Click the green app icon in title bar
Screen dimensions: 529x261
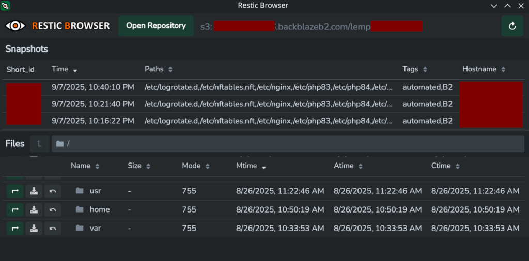coord(5,5)
